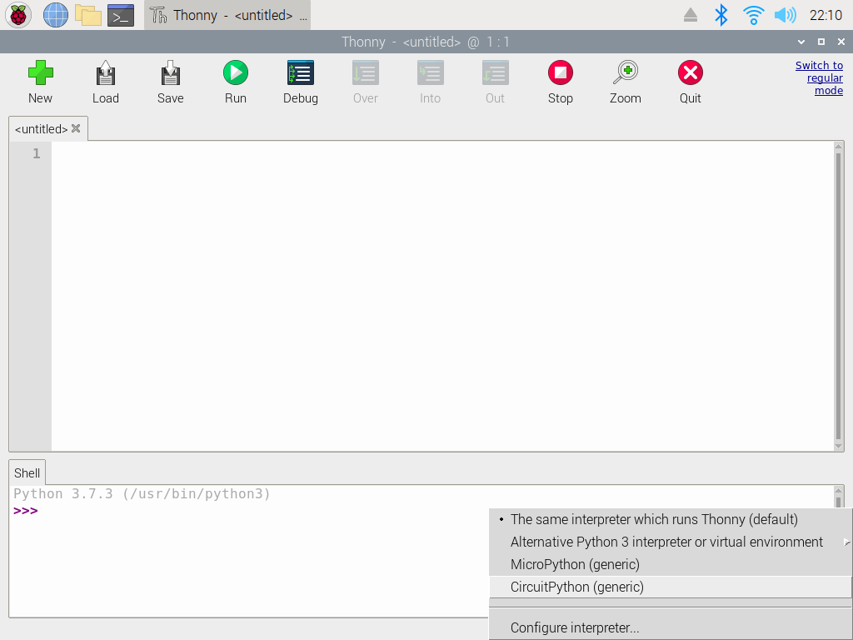Click the editor scrollbar down arrow

[x=838, y=447]
